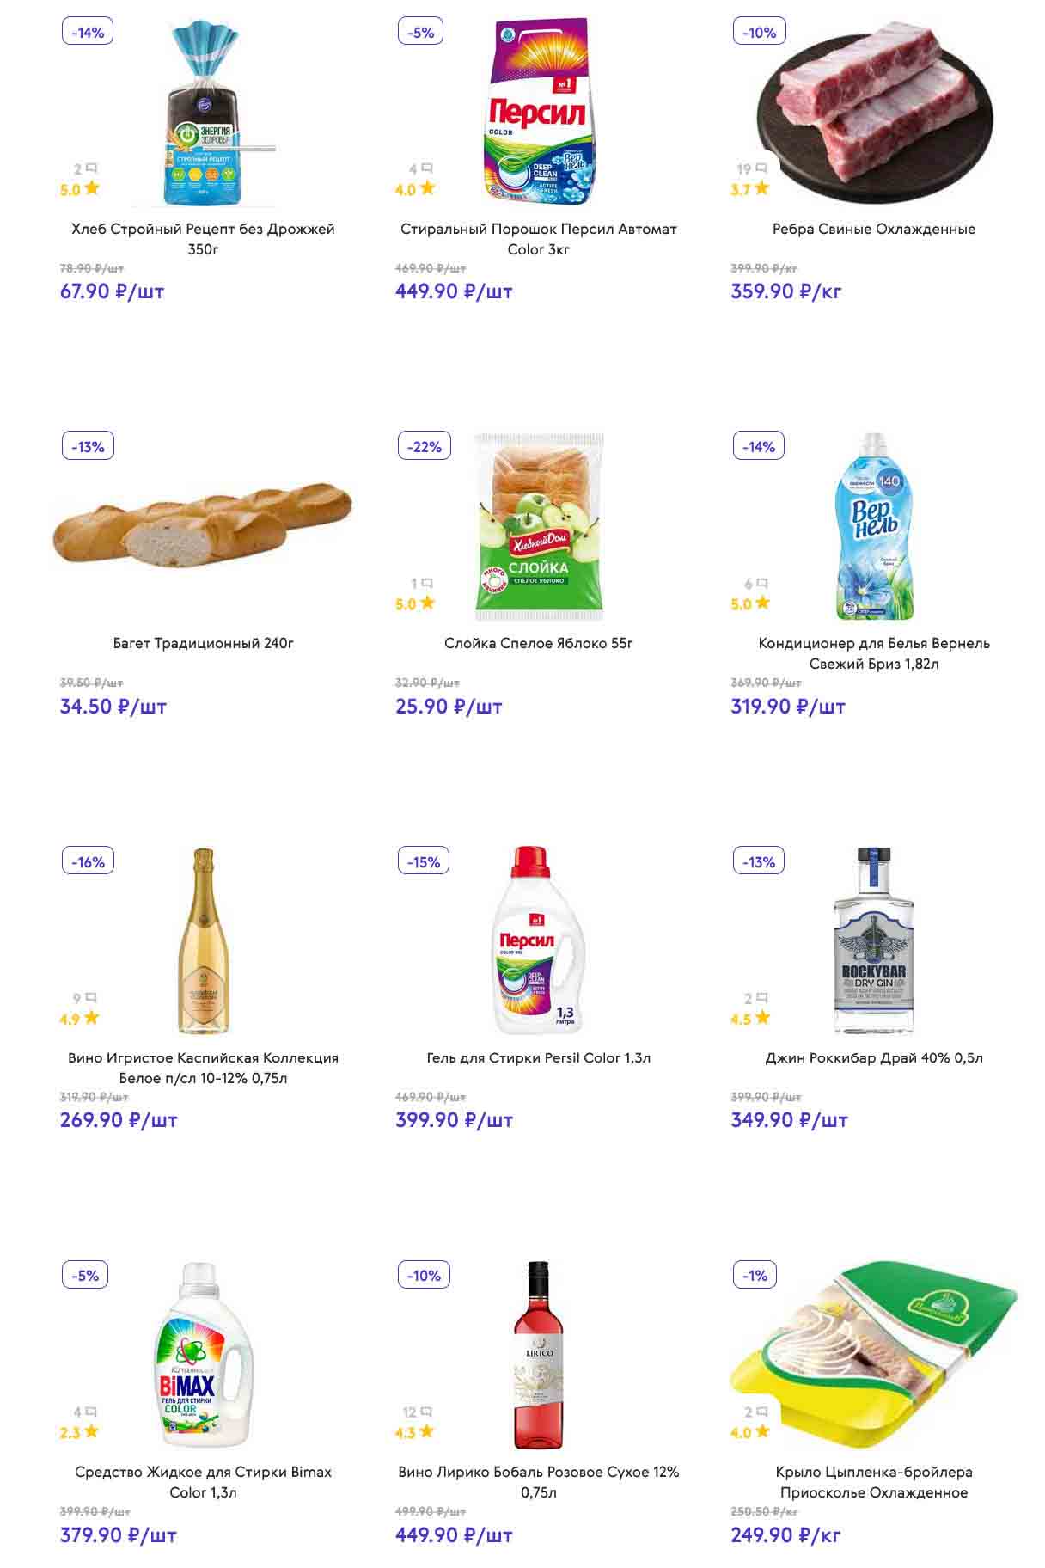Click the -22% discount badge on Слойка
1045x1568 pixels.
pos(424,446)
